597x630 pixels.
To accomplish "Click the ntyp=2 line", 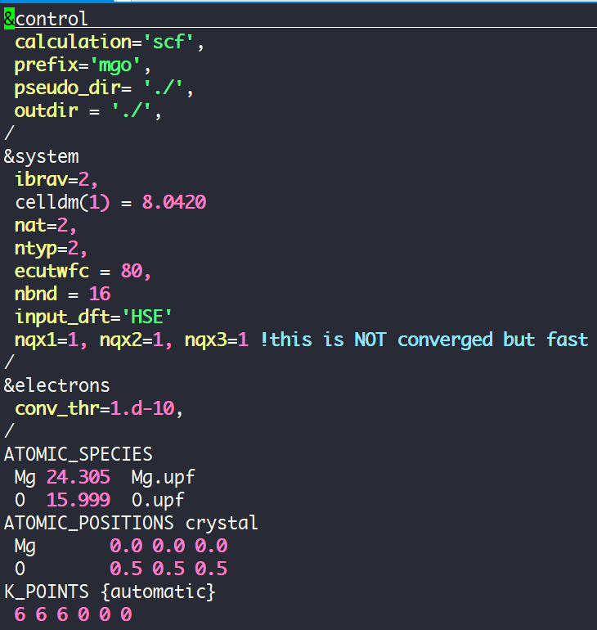I will tap(51, 249).
